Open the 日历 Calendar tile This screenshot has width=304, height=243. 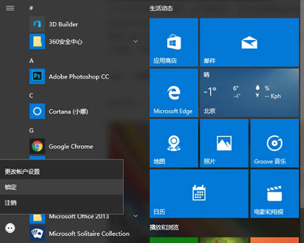199,194
